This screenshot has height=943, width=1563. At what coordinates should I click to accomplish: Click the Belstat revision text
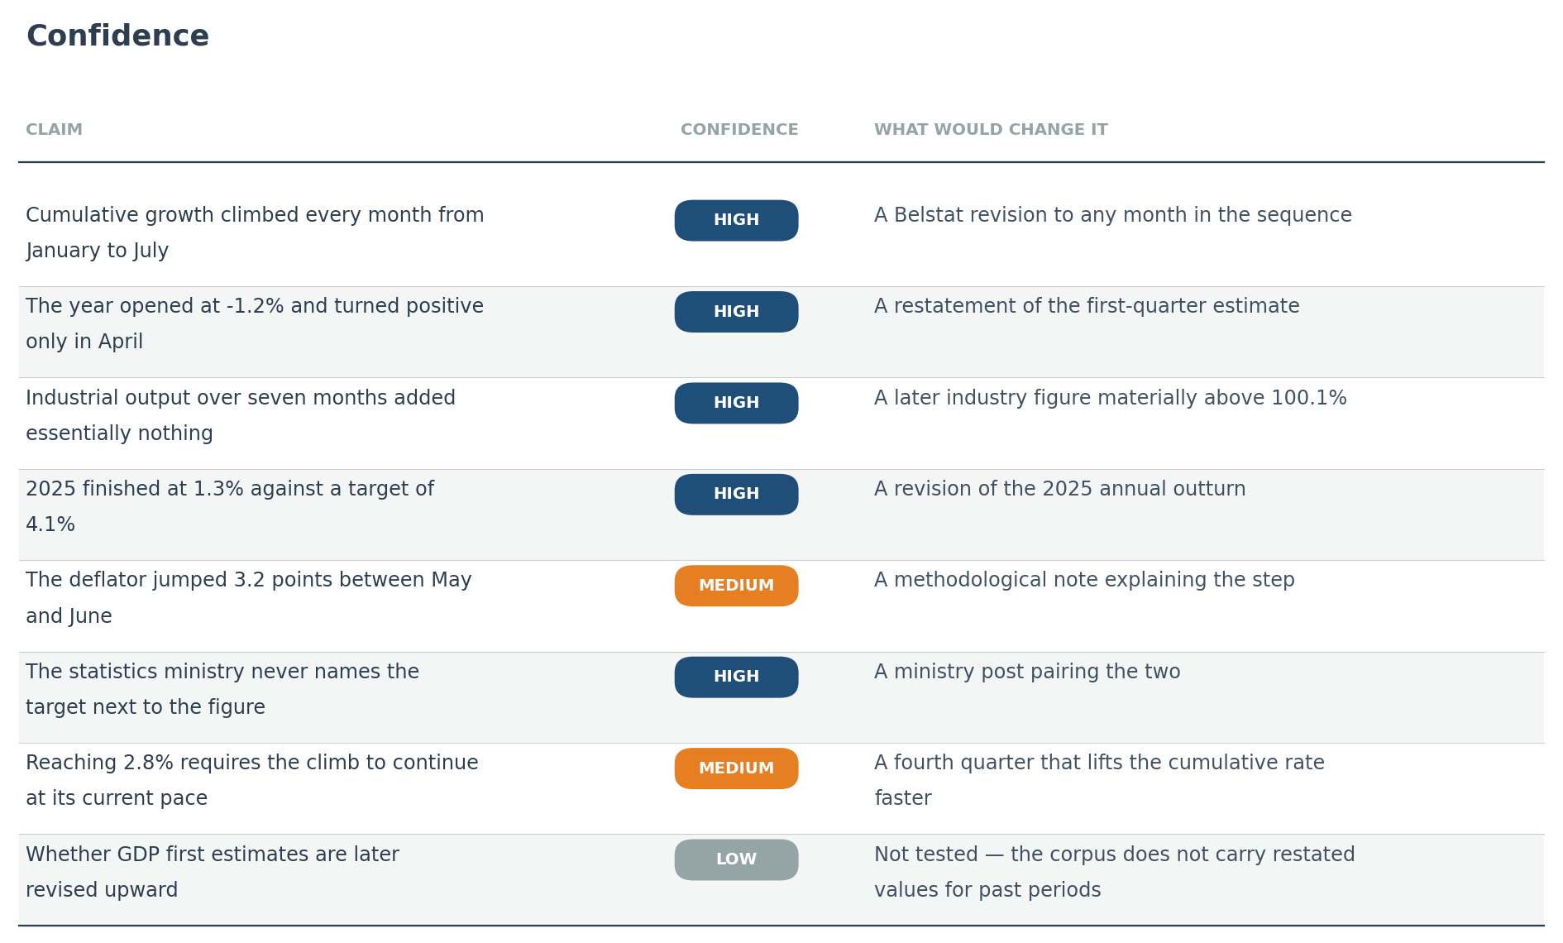(1112, 215)
